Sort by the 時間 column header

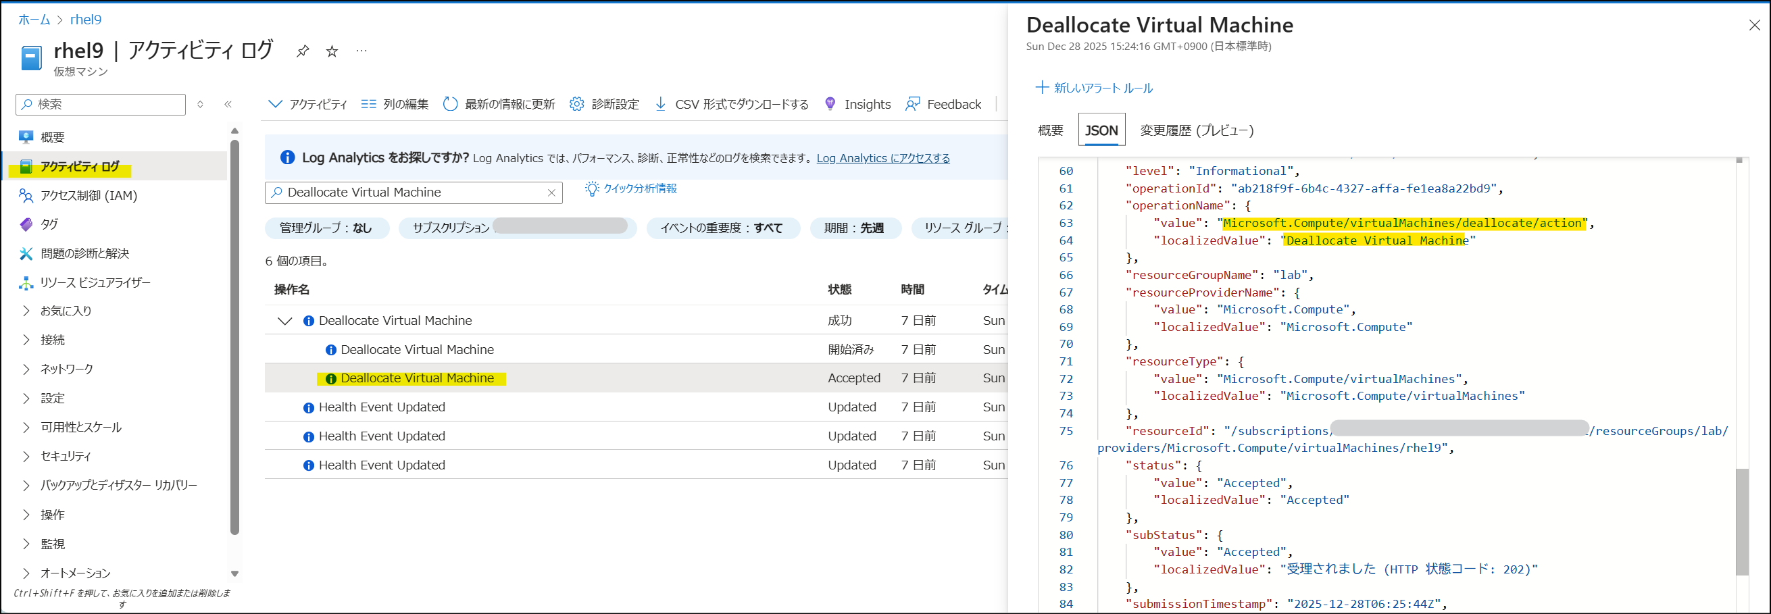point(912,290)
